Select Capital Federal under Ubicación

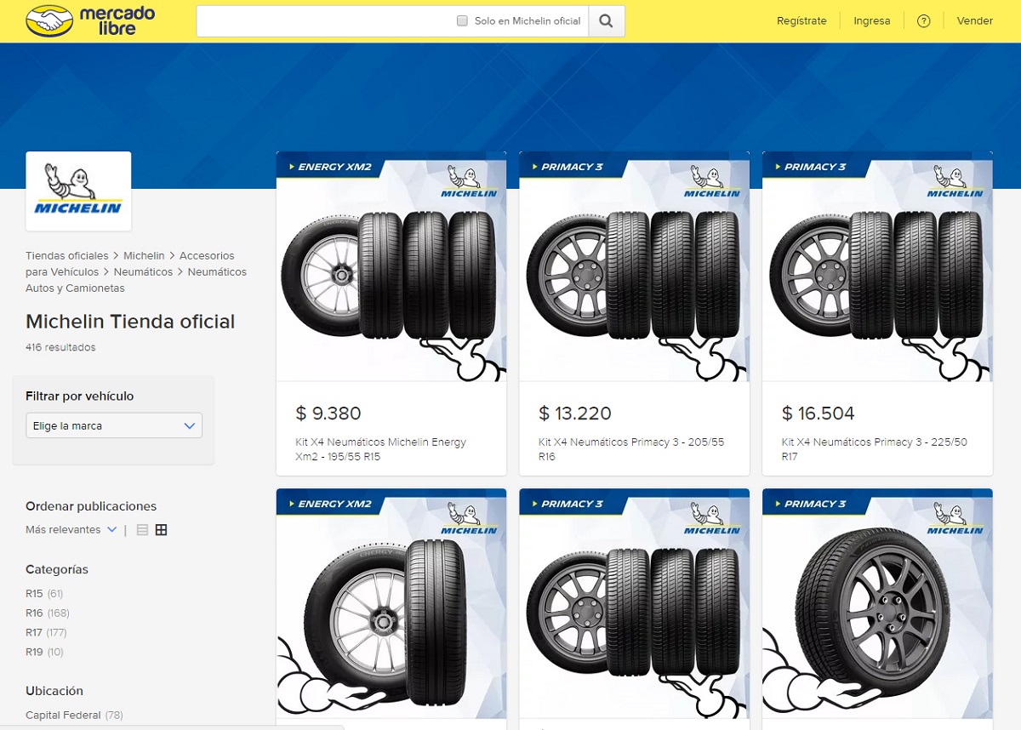coord(64,715)
